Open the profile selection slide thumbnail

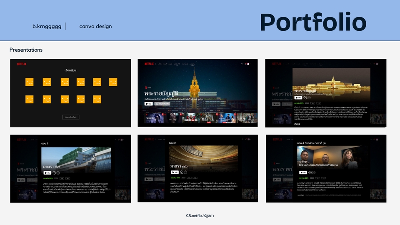pyautogui.click(x=70, y=93)
